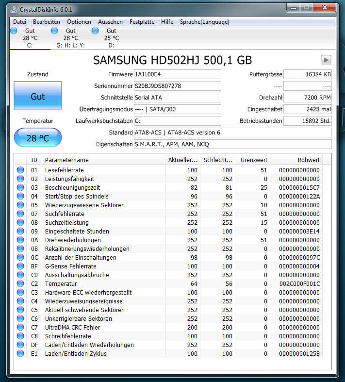Click the status orb in Suchfehlerrate row
The height and width of the screenshot is (382, 345).
(x=20, y=214)
